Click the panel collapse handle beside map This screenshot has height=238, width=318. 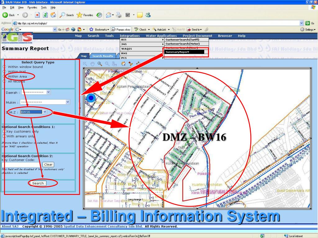click(x=80, y=108)
